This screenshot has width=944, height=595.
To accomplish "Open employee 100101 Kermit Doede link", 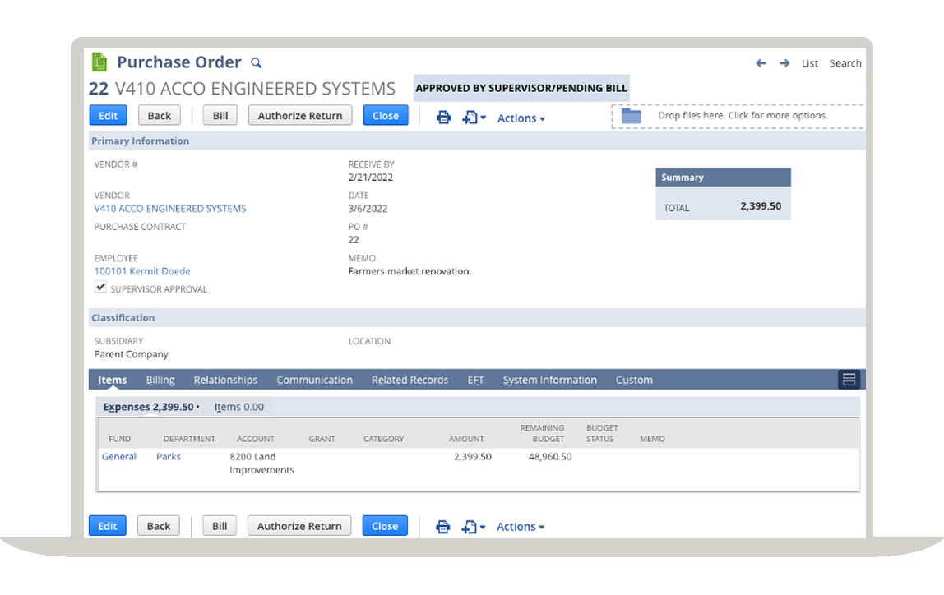I will point(142,271).
